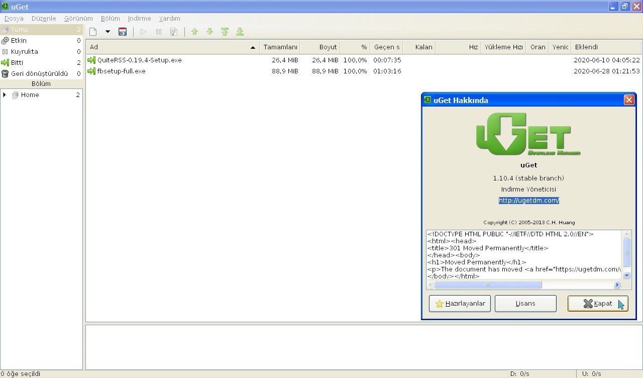Expand the Home category tree arrow

(x=5, y=94)
